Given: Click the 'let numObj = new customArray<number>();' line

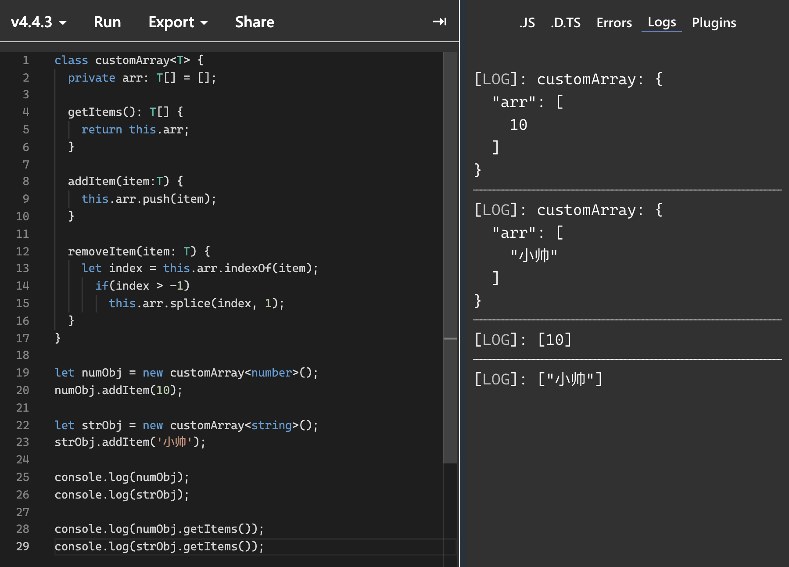Looking at the screenshot, I should (186, 373).
